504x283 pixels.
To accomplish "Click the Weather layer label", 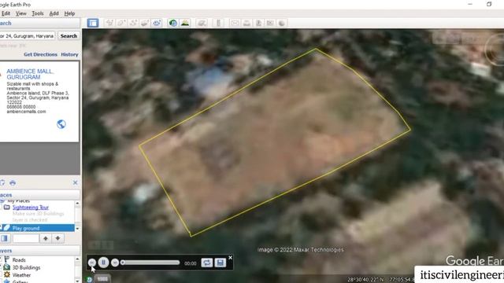I will coord(21,275).
